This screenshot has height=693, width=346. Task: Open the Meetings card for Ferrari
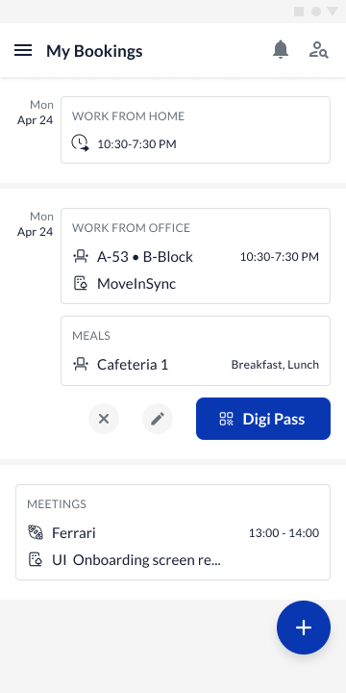pyautogui.click(x=173, y=532)
